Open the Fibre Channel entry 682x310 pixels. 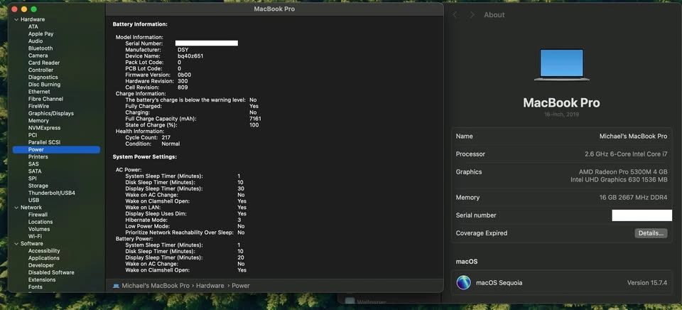45,99
